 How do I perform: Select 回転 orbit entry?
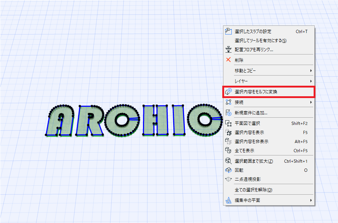click(269, 170)
